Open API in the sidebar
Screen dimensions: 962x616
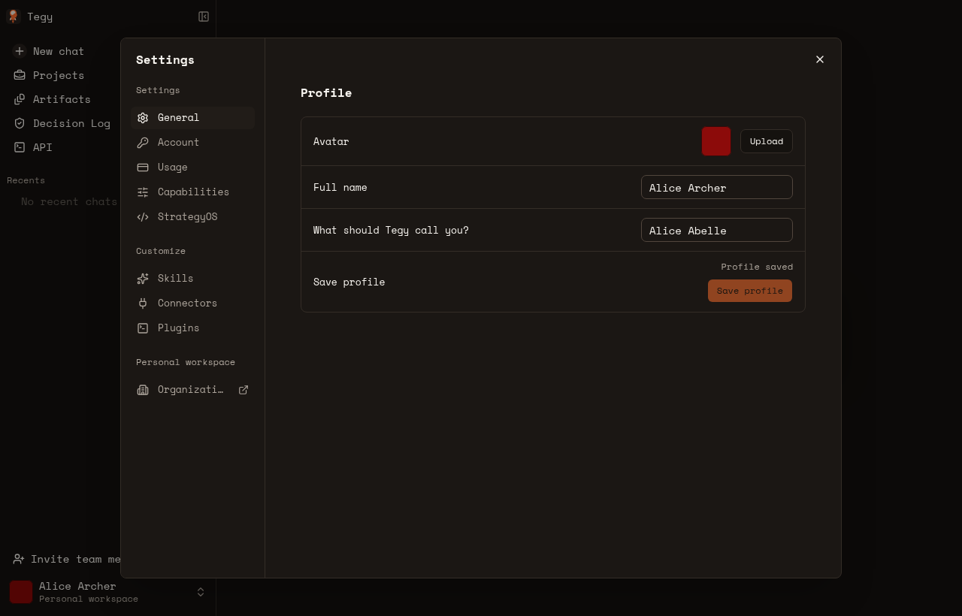pyautogui.click(x=43, y=147)
